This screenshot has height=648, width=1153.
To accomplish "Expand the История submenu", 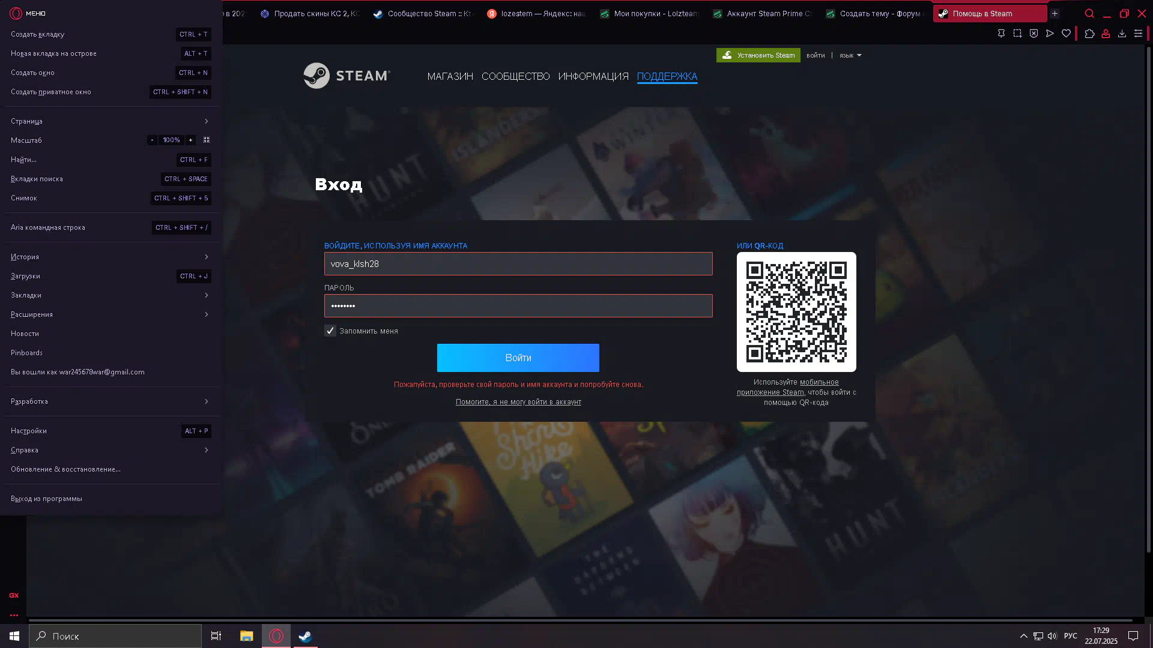I will point(111,257).
